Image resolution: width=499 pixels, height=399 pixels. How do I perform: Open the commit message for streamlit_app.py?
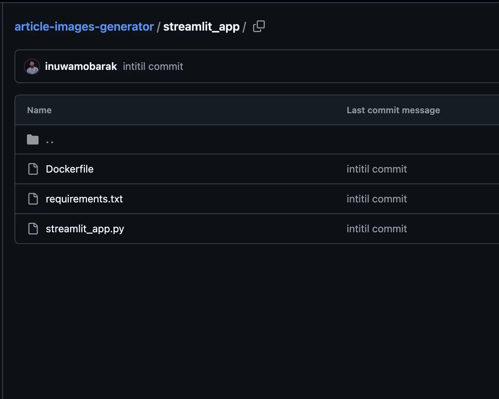(x=376, y=229)
